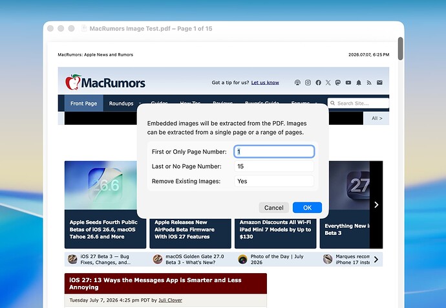The height and width of the screenshot is (308, 446).
Task: Click the email envelope icon
Action: pyautogui.click(x=379, y=83)
